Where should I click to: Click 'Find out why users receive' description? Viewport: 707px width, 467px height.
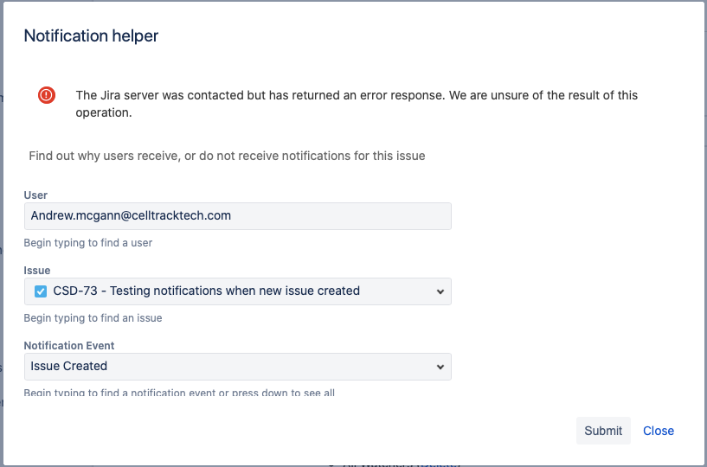227,156
